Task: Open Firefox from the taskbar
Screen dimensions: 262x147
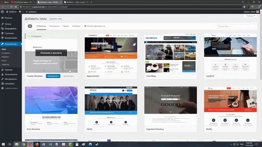Action: [x=37, y=144]
